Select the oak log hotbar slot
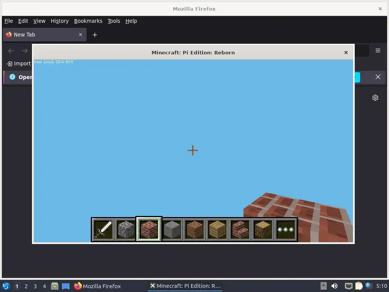The width and height of the screenshot is (389, 292). coord(263,230)
